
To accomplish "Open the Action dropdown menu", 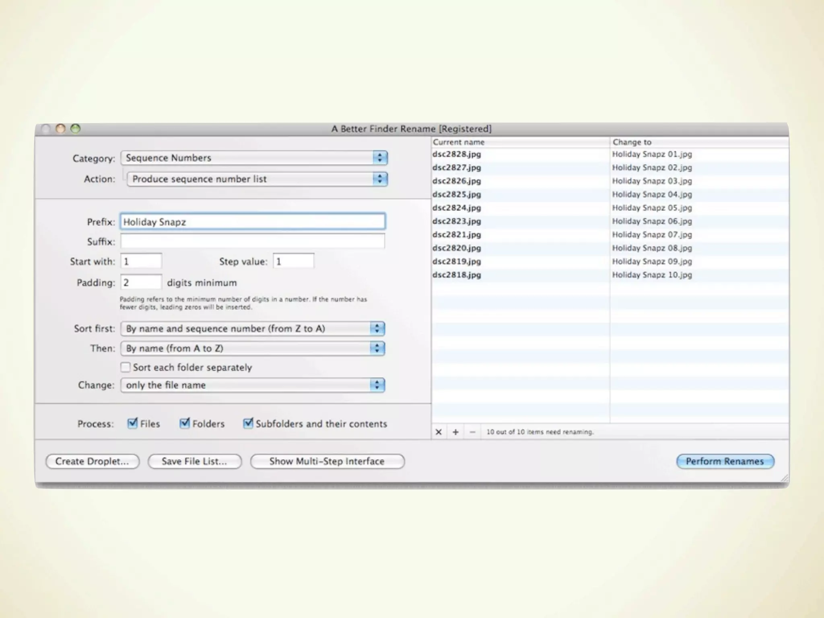I will 257,179.
